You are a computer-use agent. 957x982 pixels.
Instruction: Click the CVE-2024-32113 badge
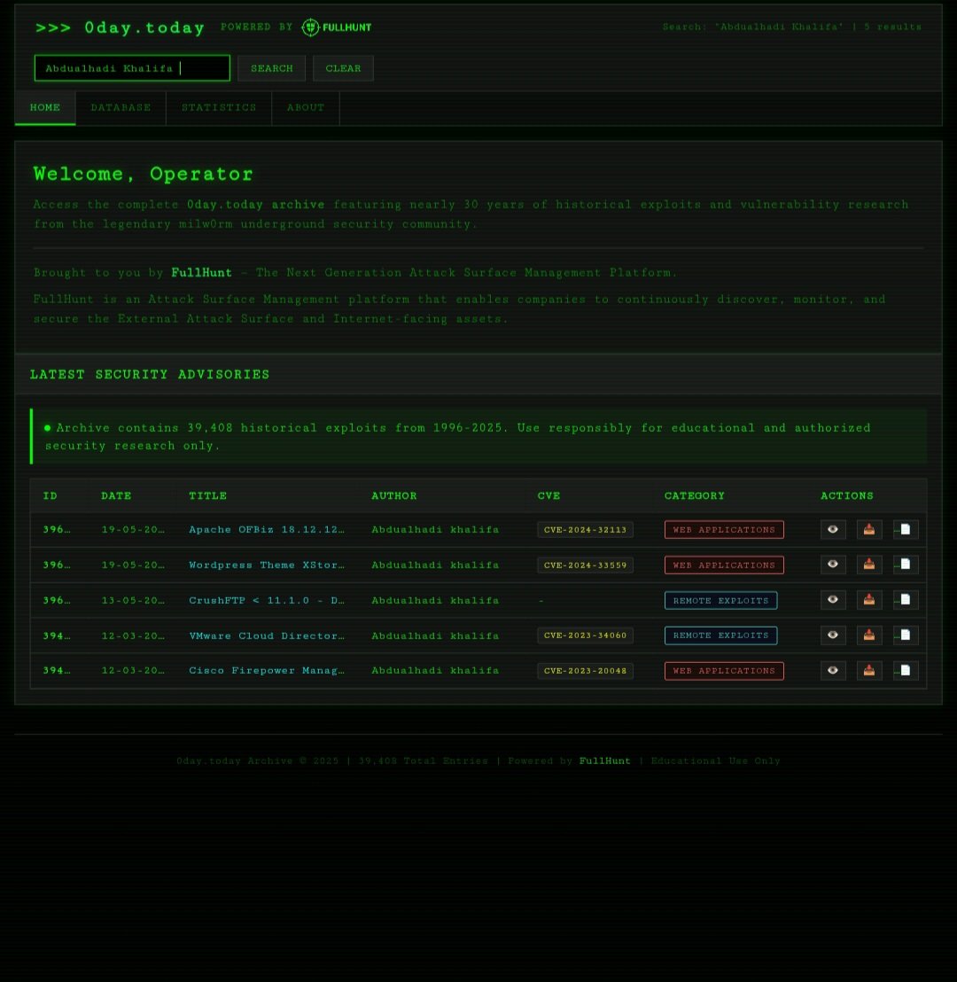pyautogui.click(x=585, y=529)
